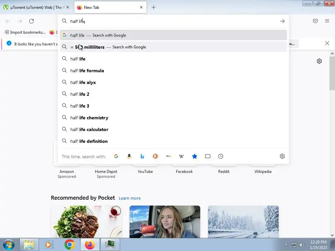
Task: Select 'half life 2' suggestion
Action: 173,94
